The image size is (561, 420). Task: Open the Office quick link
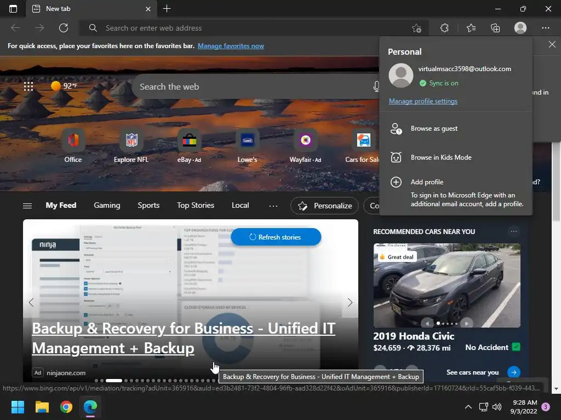coord(73,147)
